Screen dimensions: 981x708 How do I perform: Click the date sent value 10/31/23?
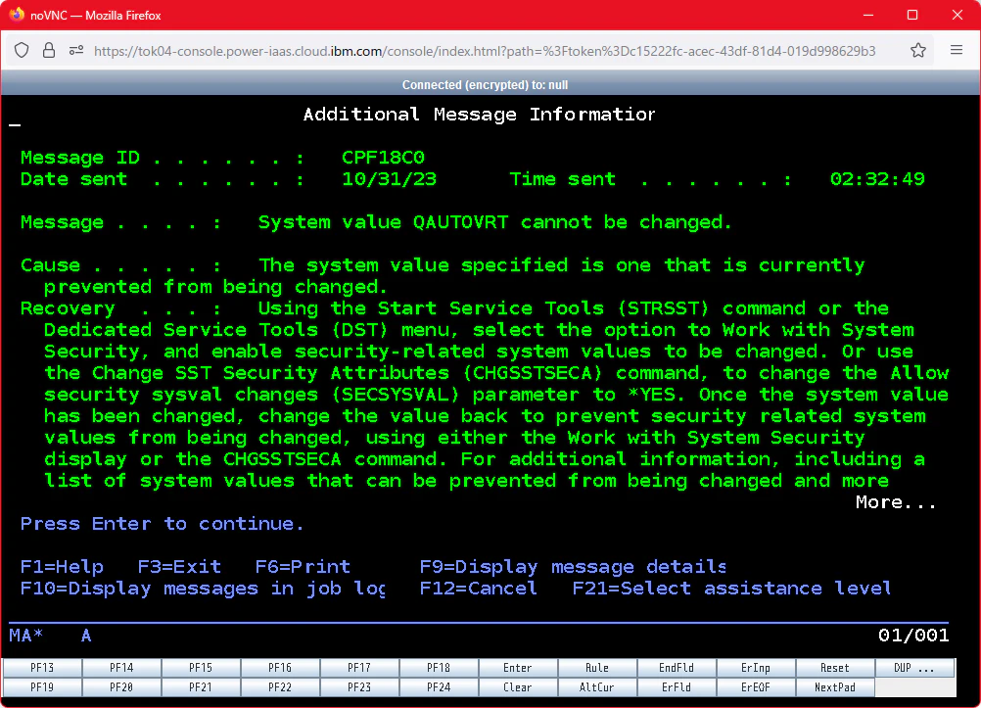point(389,179)
